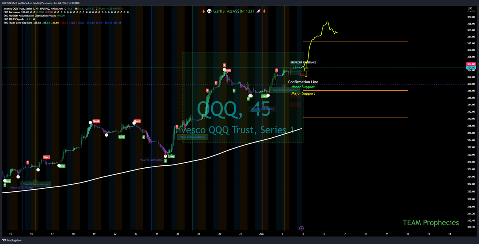
Task: Click the green Minor Support label
Action: point(303,87)
